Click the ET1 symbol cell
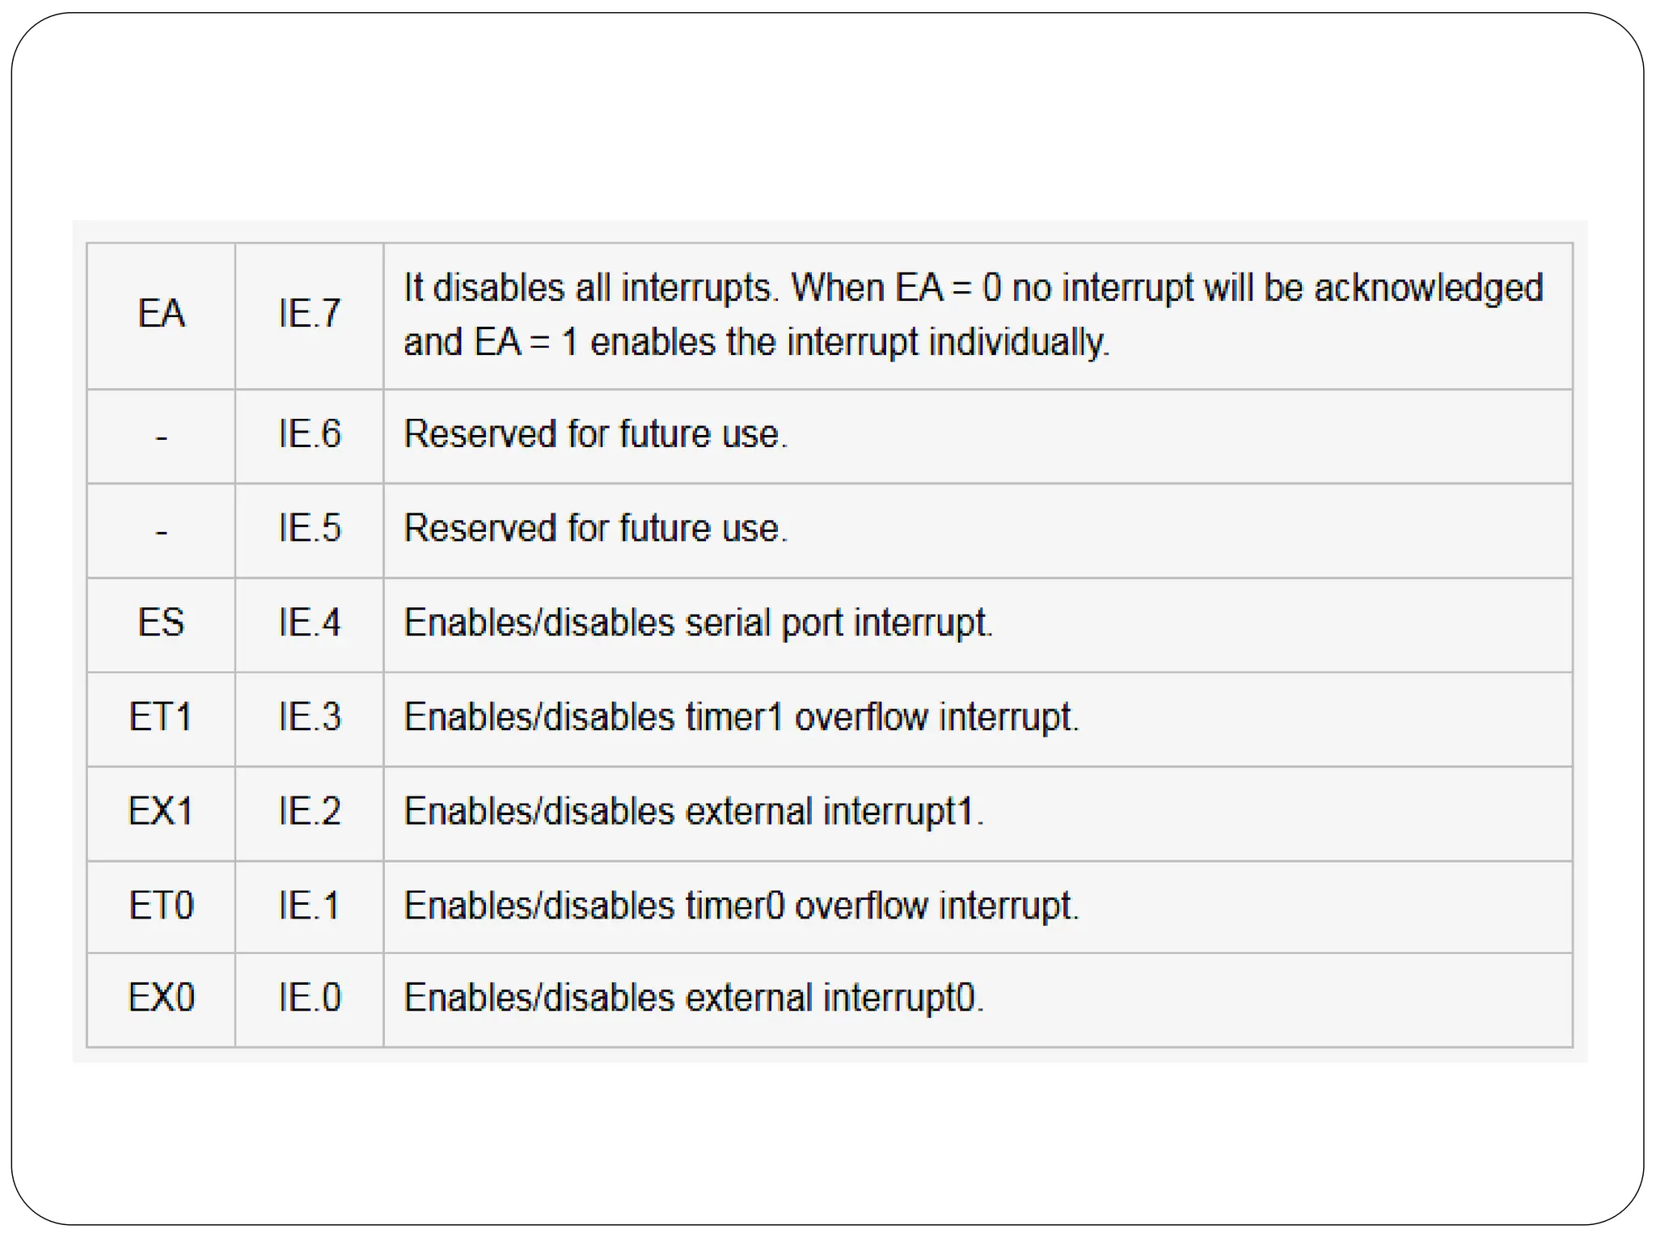 click(161, 717)
